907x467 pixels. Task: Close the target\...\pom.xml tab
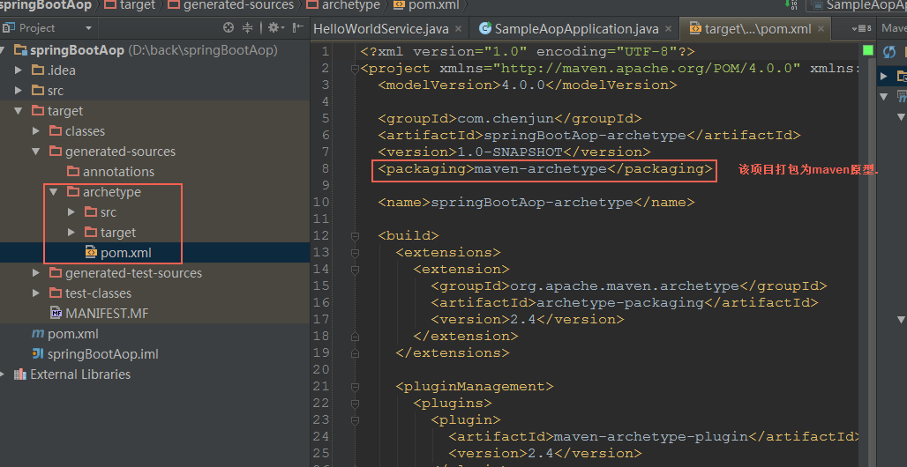(821, 28)
